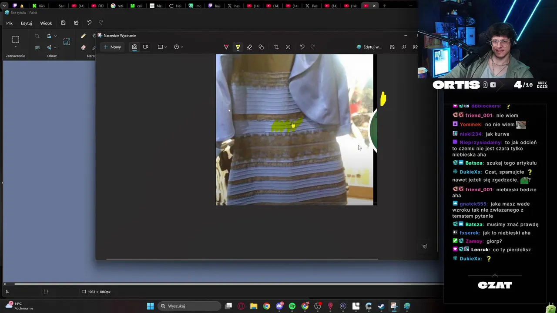Viewport: 557px width, 313px height.
Task: Select the yellow highlighter tool
Action: coord(238,47)
